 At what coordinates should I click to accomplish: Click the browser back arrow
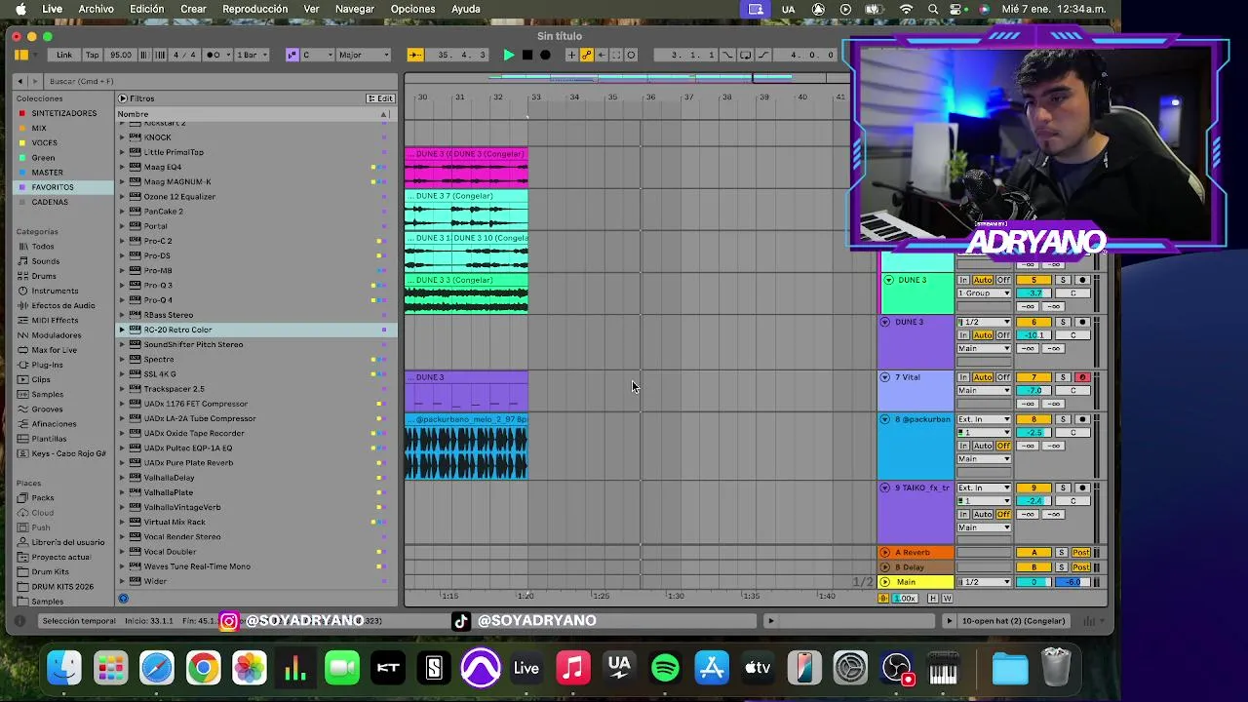point(20,81)
